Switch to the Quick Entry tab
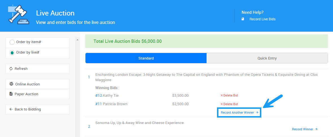Image resolution: width=333 pixels, height=137 pixels. point(267,58)
